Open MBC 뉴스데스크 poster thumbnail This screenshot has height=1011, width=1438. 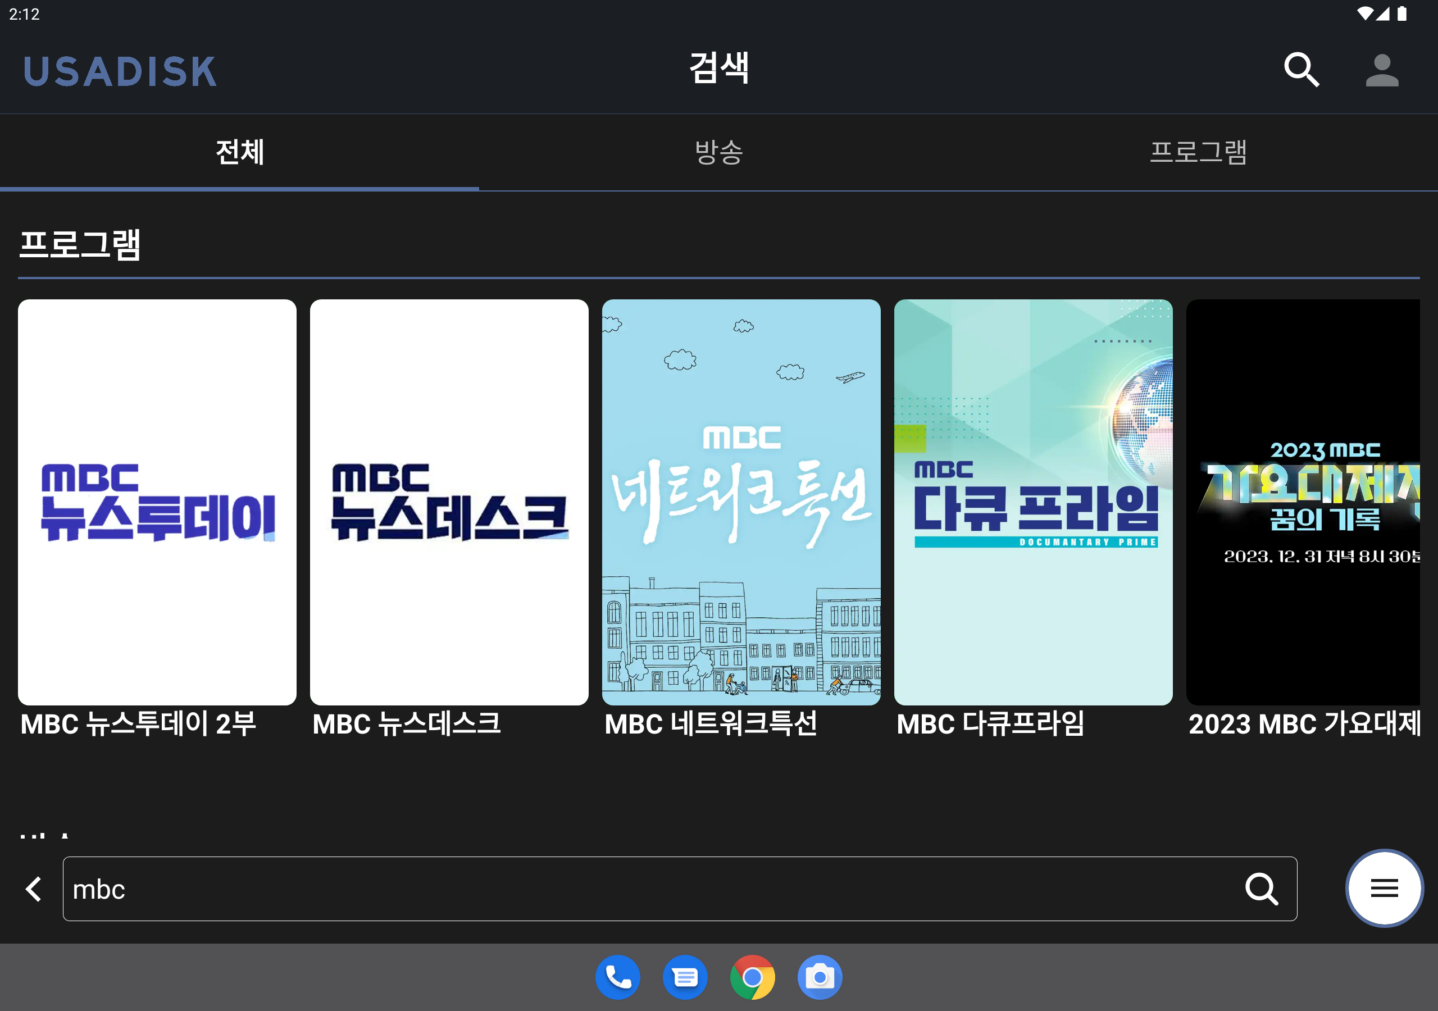(449, 502)
